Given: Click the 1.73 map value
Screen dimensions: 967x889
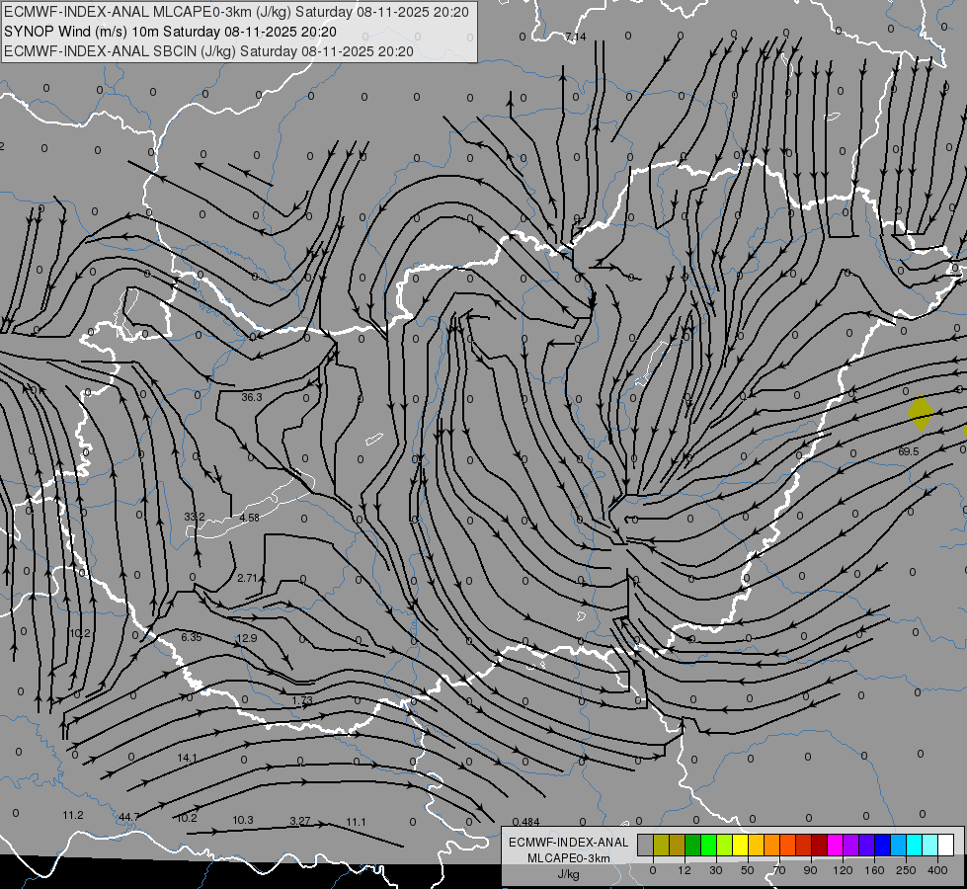Looking at the screenshot, I should [302, 700].
